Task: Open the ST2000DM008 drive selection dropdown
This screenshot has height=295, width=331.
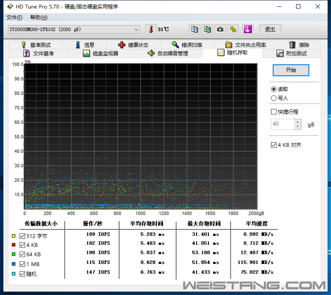Action: tap(137, 29)
